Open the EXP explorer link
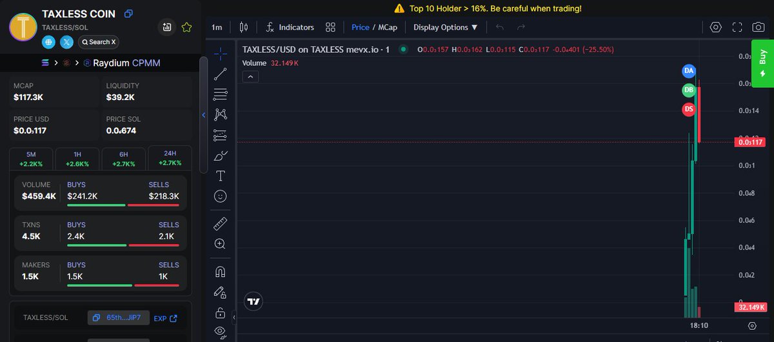The width and height of the screenshot is (774, 342). click(165, 318)
